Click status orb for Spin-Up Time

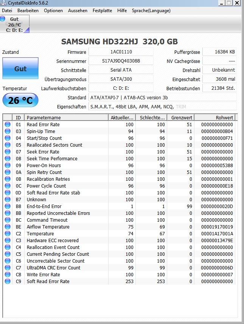[x=8, y=131]
